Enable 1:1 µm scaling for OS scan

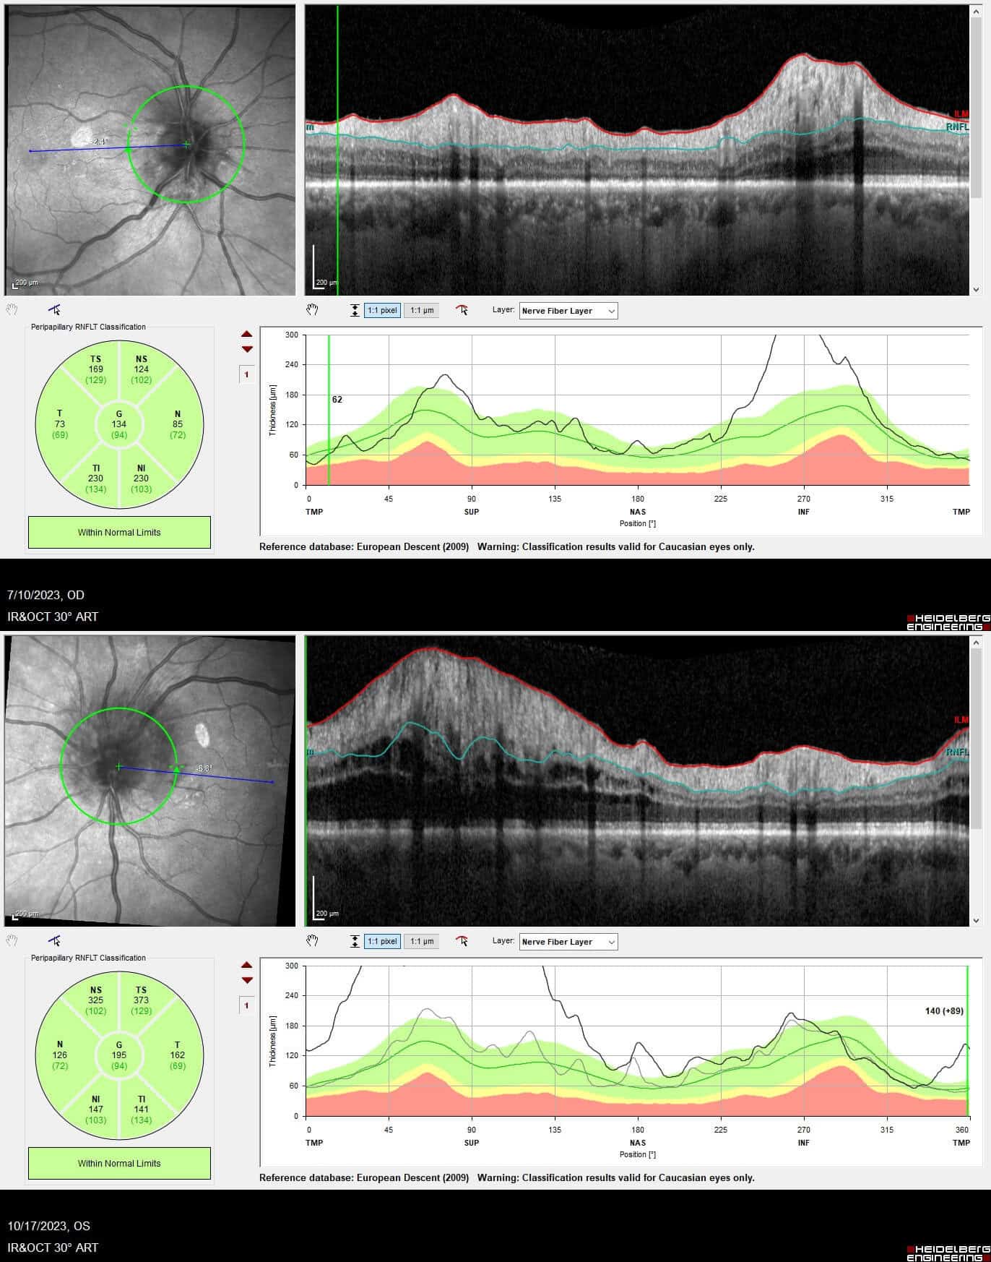[422, 942]
